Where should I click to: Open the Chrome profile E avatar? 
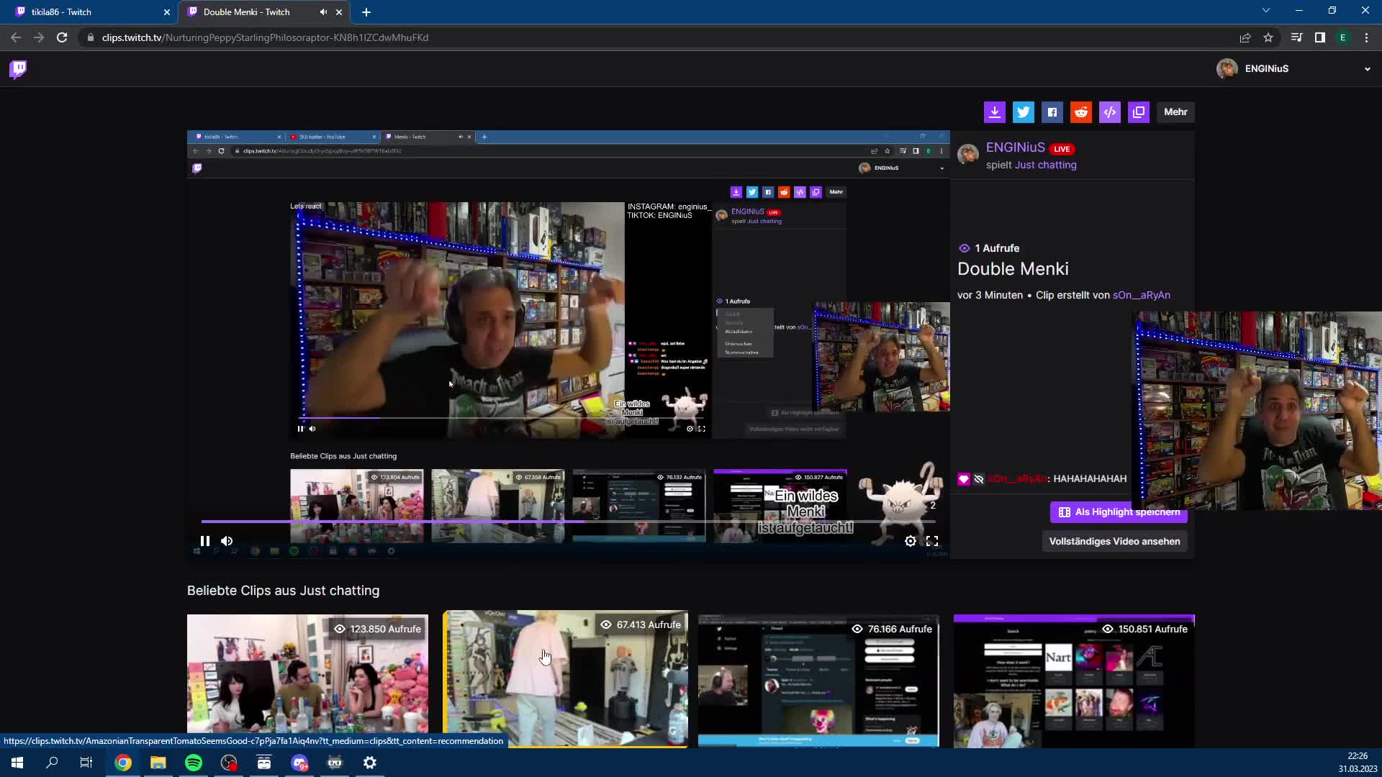click(x=1343, y=37)
